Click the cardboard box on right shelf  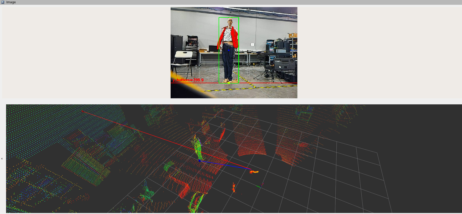(293, 35)
